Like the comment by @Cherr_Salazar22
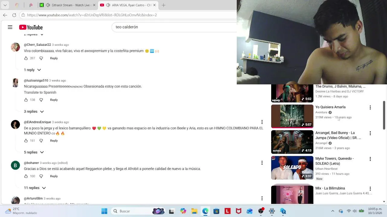 (x=26, y=58)
